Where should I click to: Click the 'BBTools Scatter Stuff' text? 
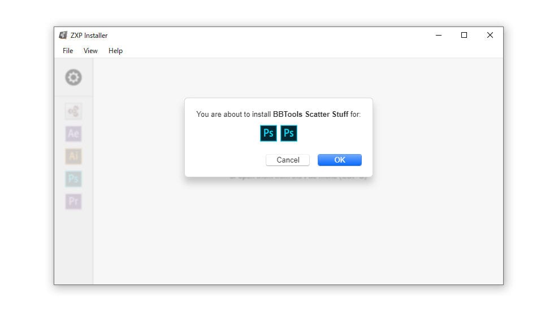point(310,114)
